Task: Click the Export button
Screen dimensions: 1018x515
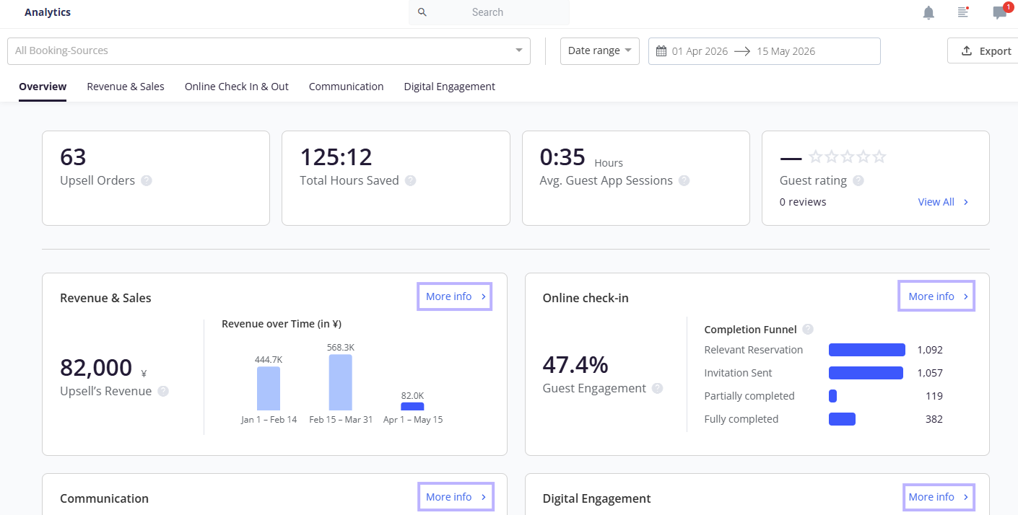Action: tap(986, 51)
